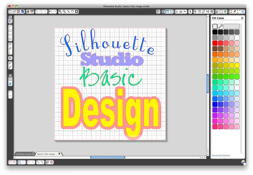
Task: Select the Ellipse drawing tool
Action: point(10,39)
